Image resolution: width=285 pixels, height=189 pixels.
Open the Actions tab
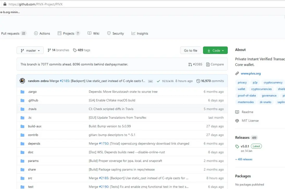point(42,33)
